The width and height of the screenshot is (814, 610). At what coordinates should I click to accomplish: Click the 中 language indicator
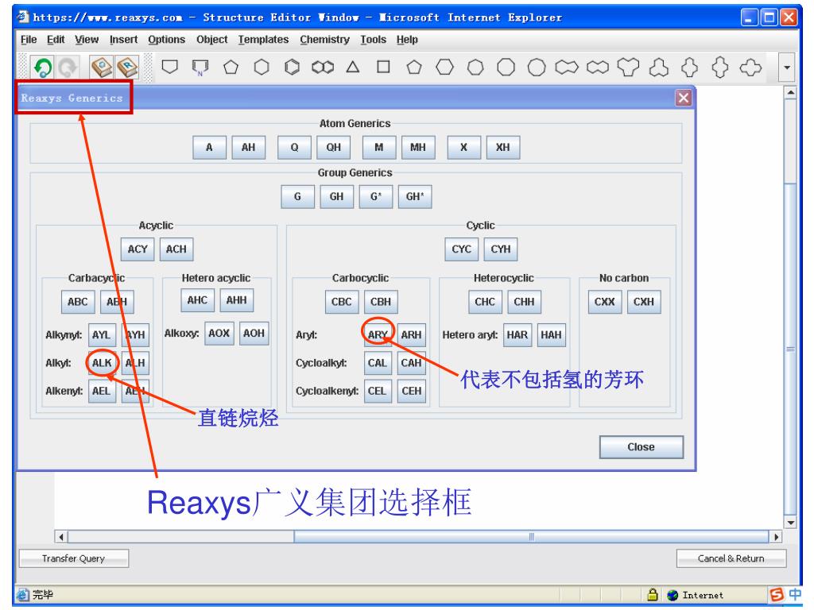(795, 594)
